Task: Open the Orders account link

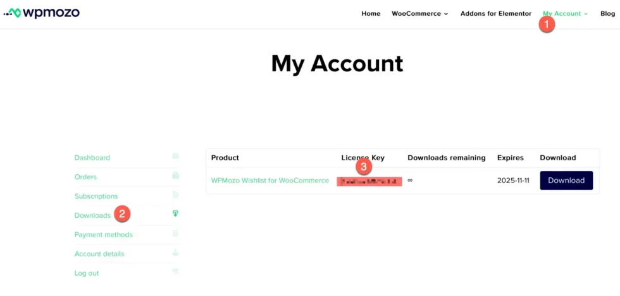Action: coord(85,177)
